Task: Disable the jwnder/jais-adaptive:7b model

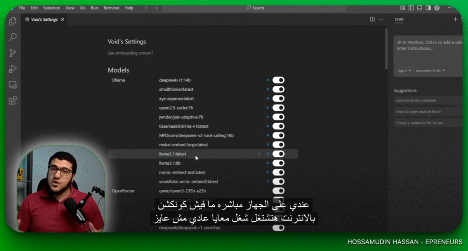Action: 278,117
